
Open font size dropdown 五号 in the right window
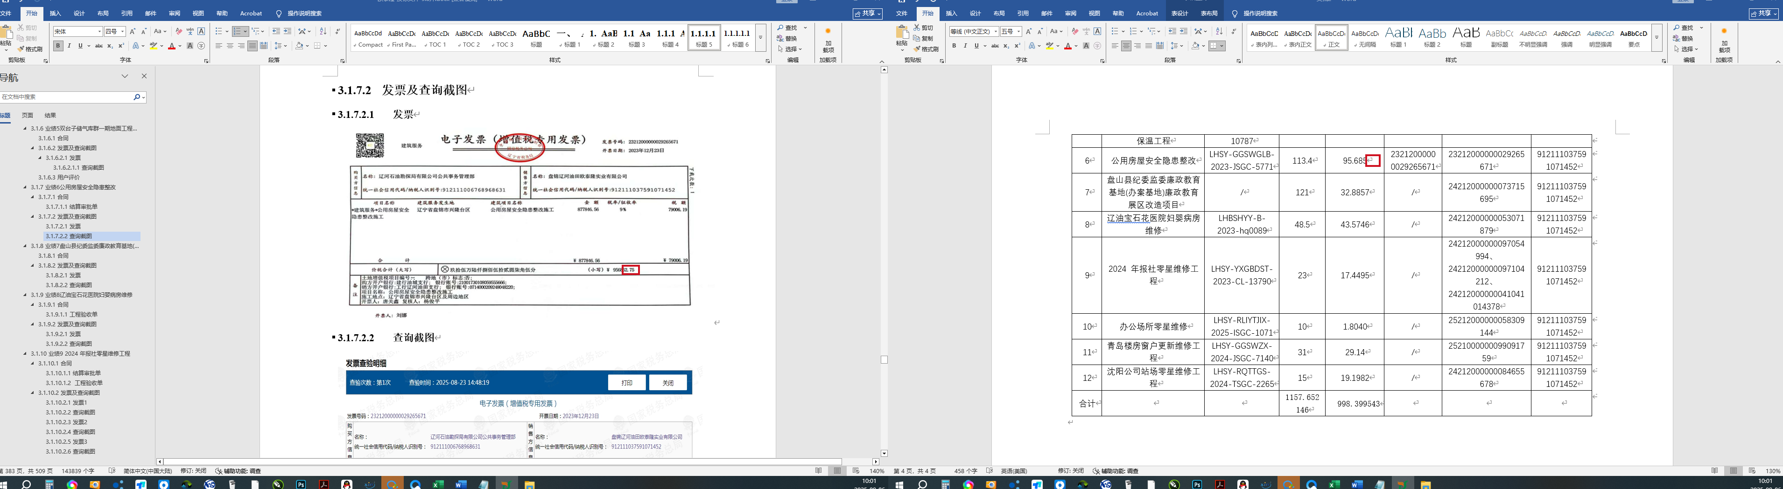click(x=1019, y=31)
